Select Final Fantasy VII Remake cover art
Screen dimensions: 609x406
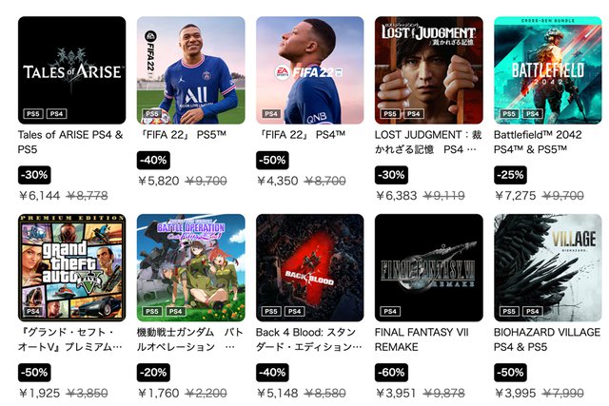click(x=429, y=268)
